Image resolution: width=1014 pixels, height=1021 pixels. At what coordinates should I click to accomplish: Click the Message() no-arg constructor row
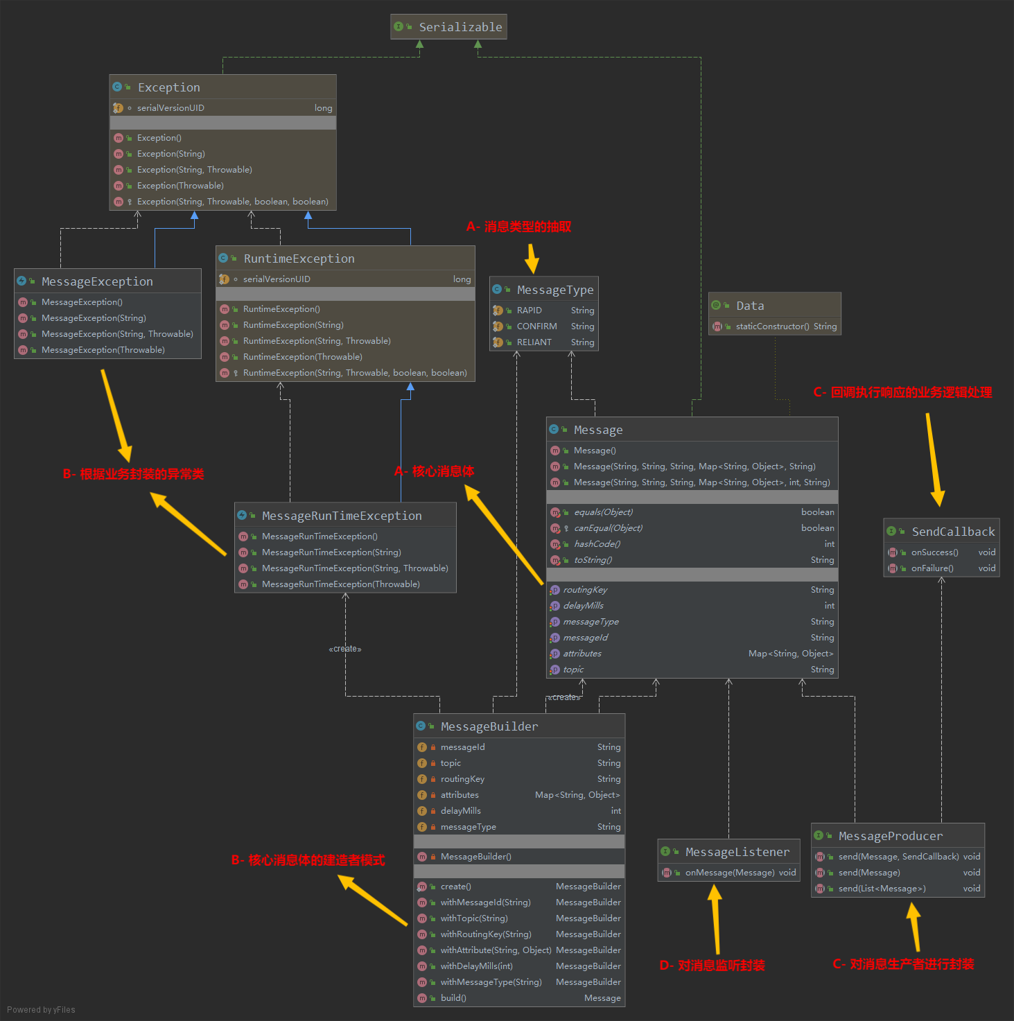tap(692, 450)
